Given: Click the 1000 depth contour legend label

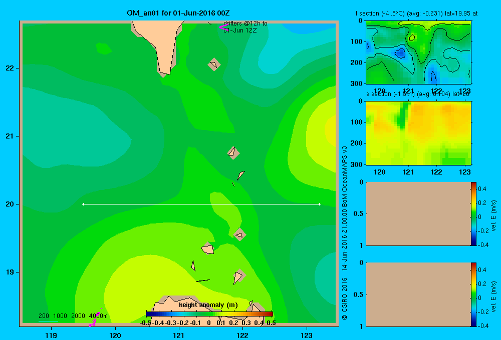Looking at the screenshot, I should click(x=60, y=316).
